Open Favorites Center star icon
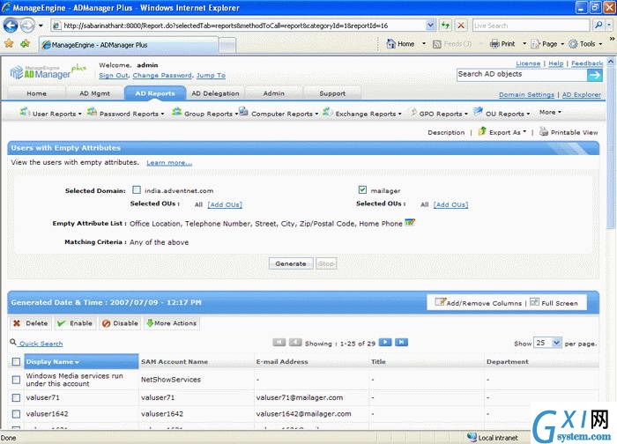This screenshot has height=444, width=617. tap(9, 44)
